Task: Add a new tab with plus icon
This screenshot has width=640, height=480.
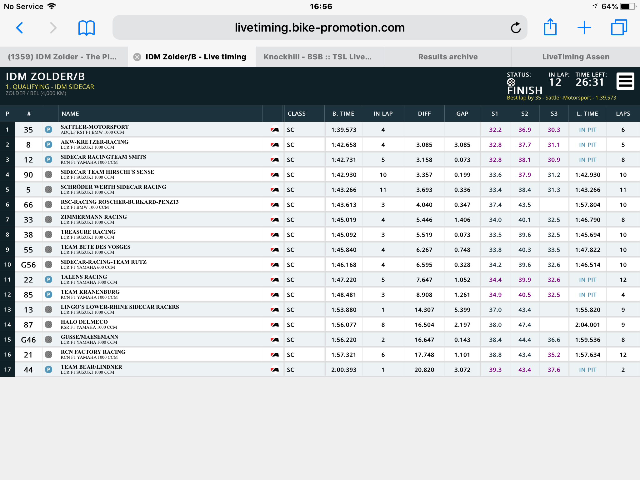Action: coord(584,28)
